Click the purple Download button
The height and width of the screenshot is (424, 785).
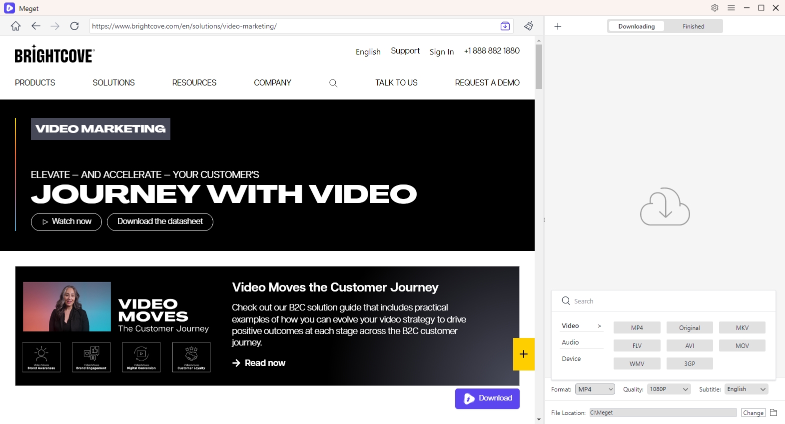click(x=487, y=398)
